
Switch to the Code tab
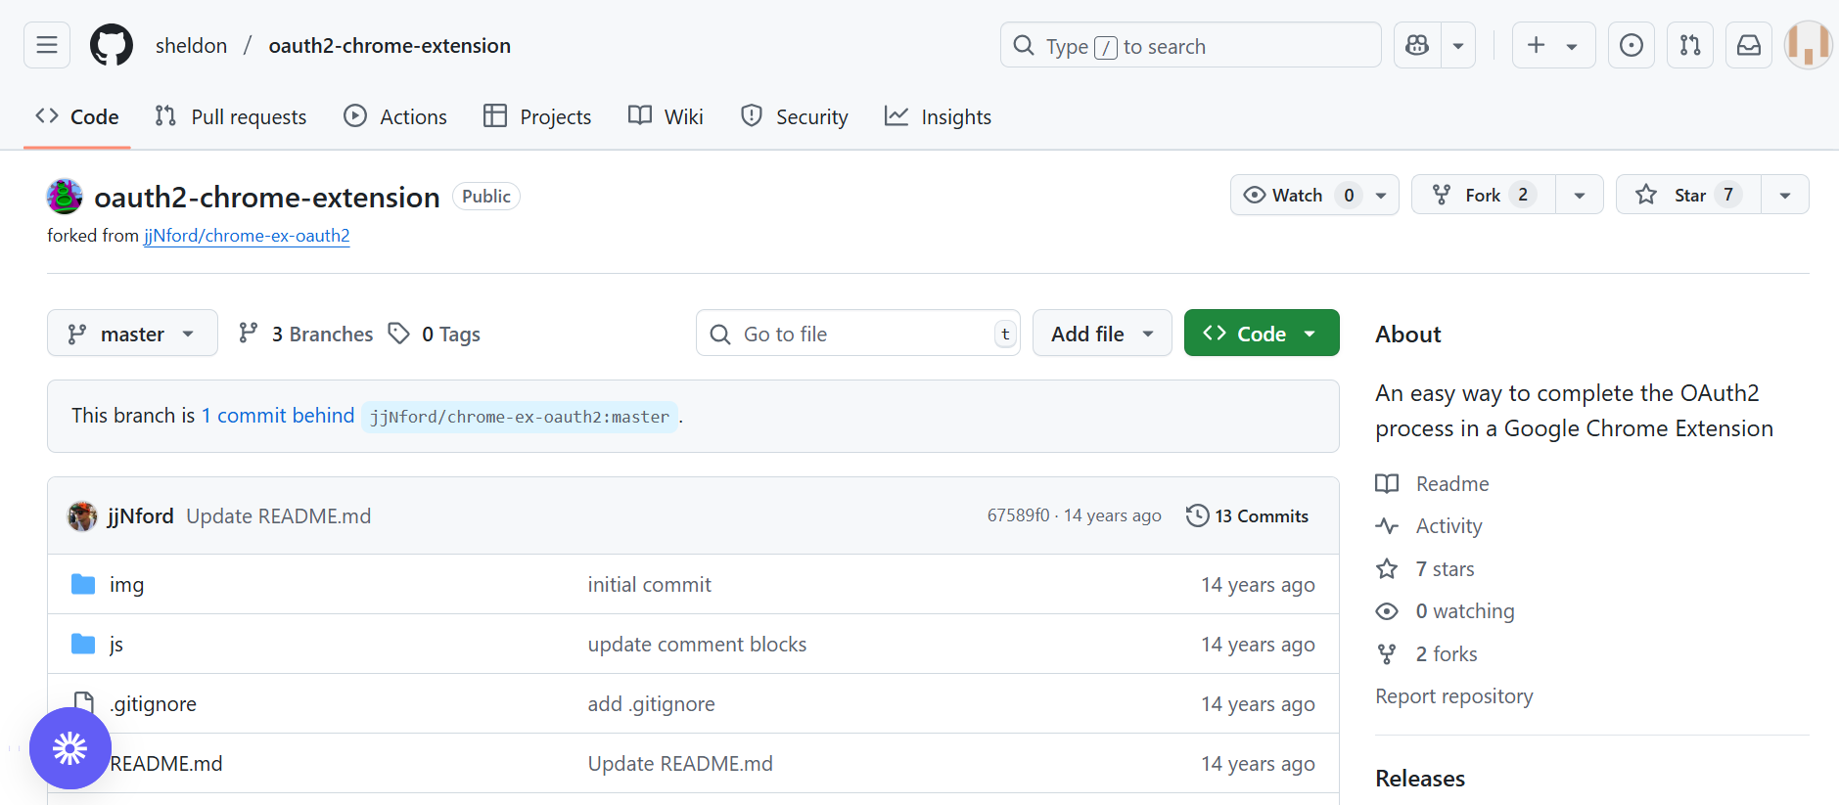pyautogui.click(x=77, y=116)
